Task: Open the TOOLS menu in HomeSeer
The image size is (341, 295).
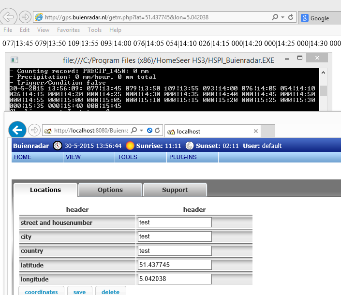Action: (x=141, y=157)
